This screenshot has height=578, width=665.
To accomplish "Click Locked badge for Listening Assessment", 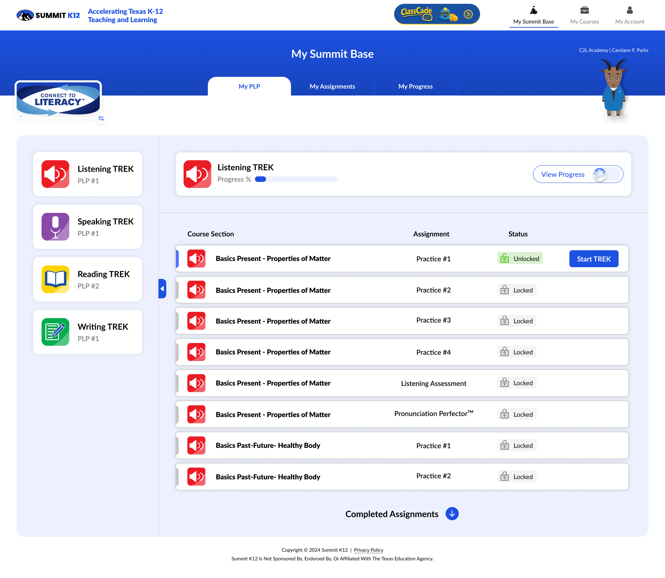I will (517, 383).
